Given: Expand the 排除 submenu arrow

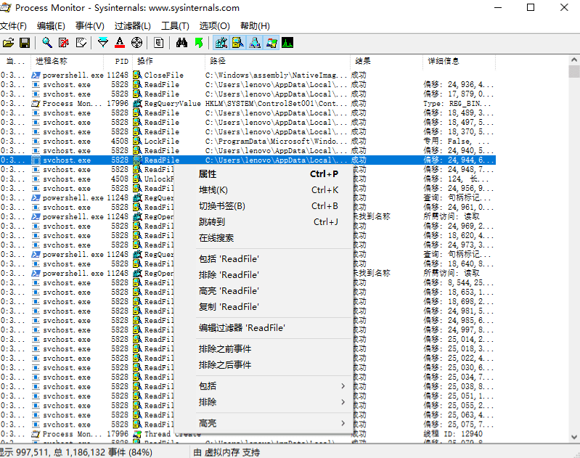Looking at the screenshot, I should click(x=343, y=402).
